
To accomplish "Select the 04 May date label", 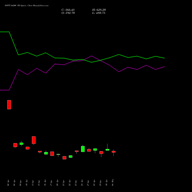I will point(113,182).
